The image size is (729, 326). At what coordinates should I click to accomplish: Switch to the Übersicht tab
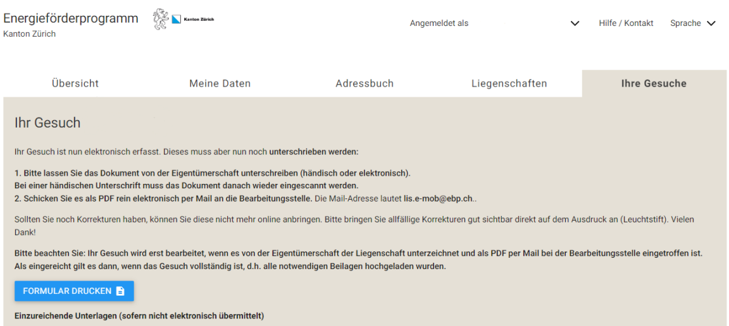tap(75, 83)
